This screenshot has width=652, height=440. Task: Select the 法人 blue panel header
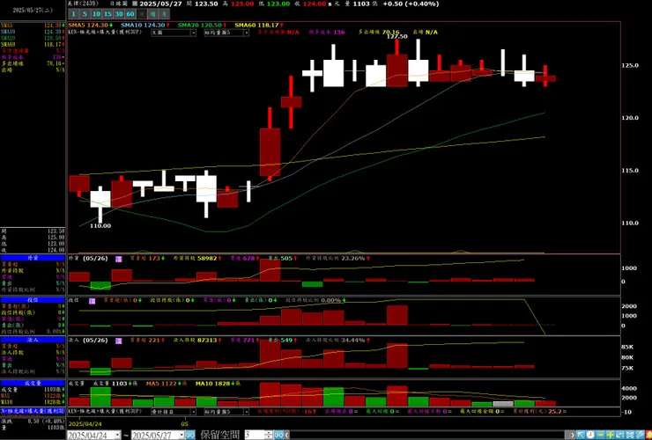coord(33,340)
